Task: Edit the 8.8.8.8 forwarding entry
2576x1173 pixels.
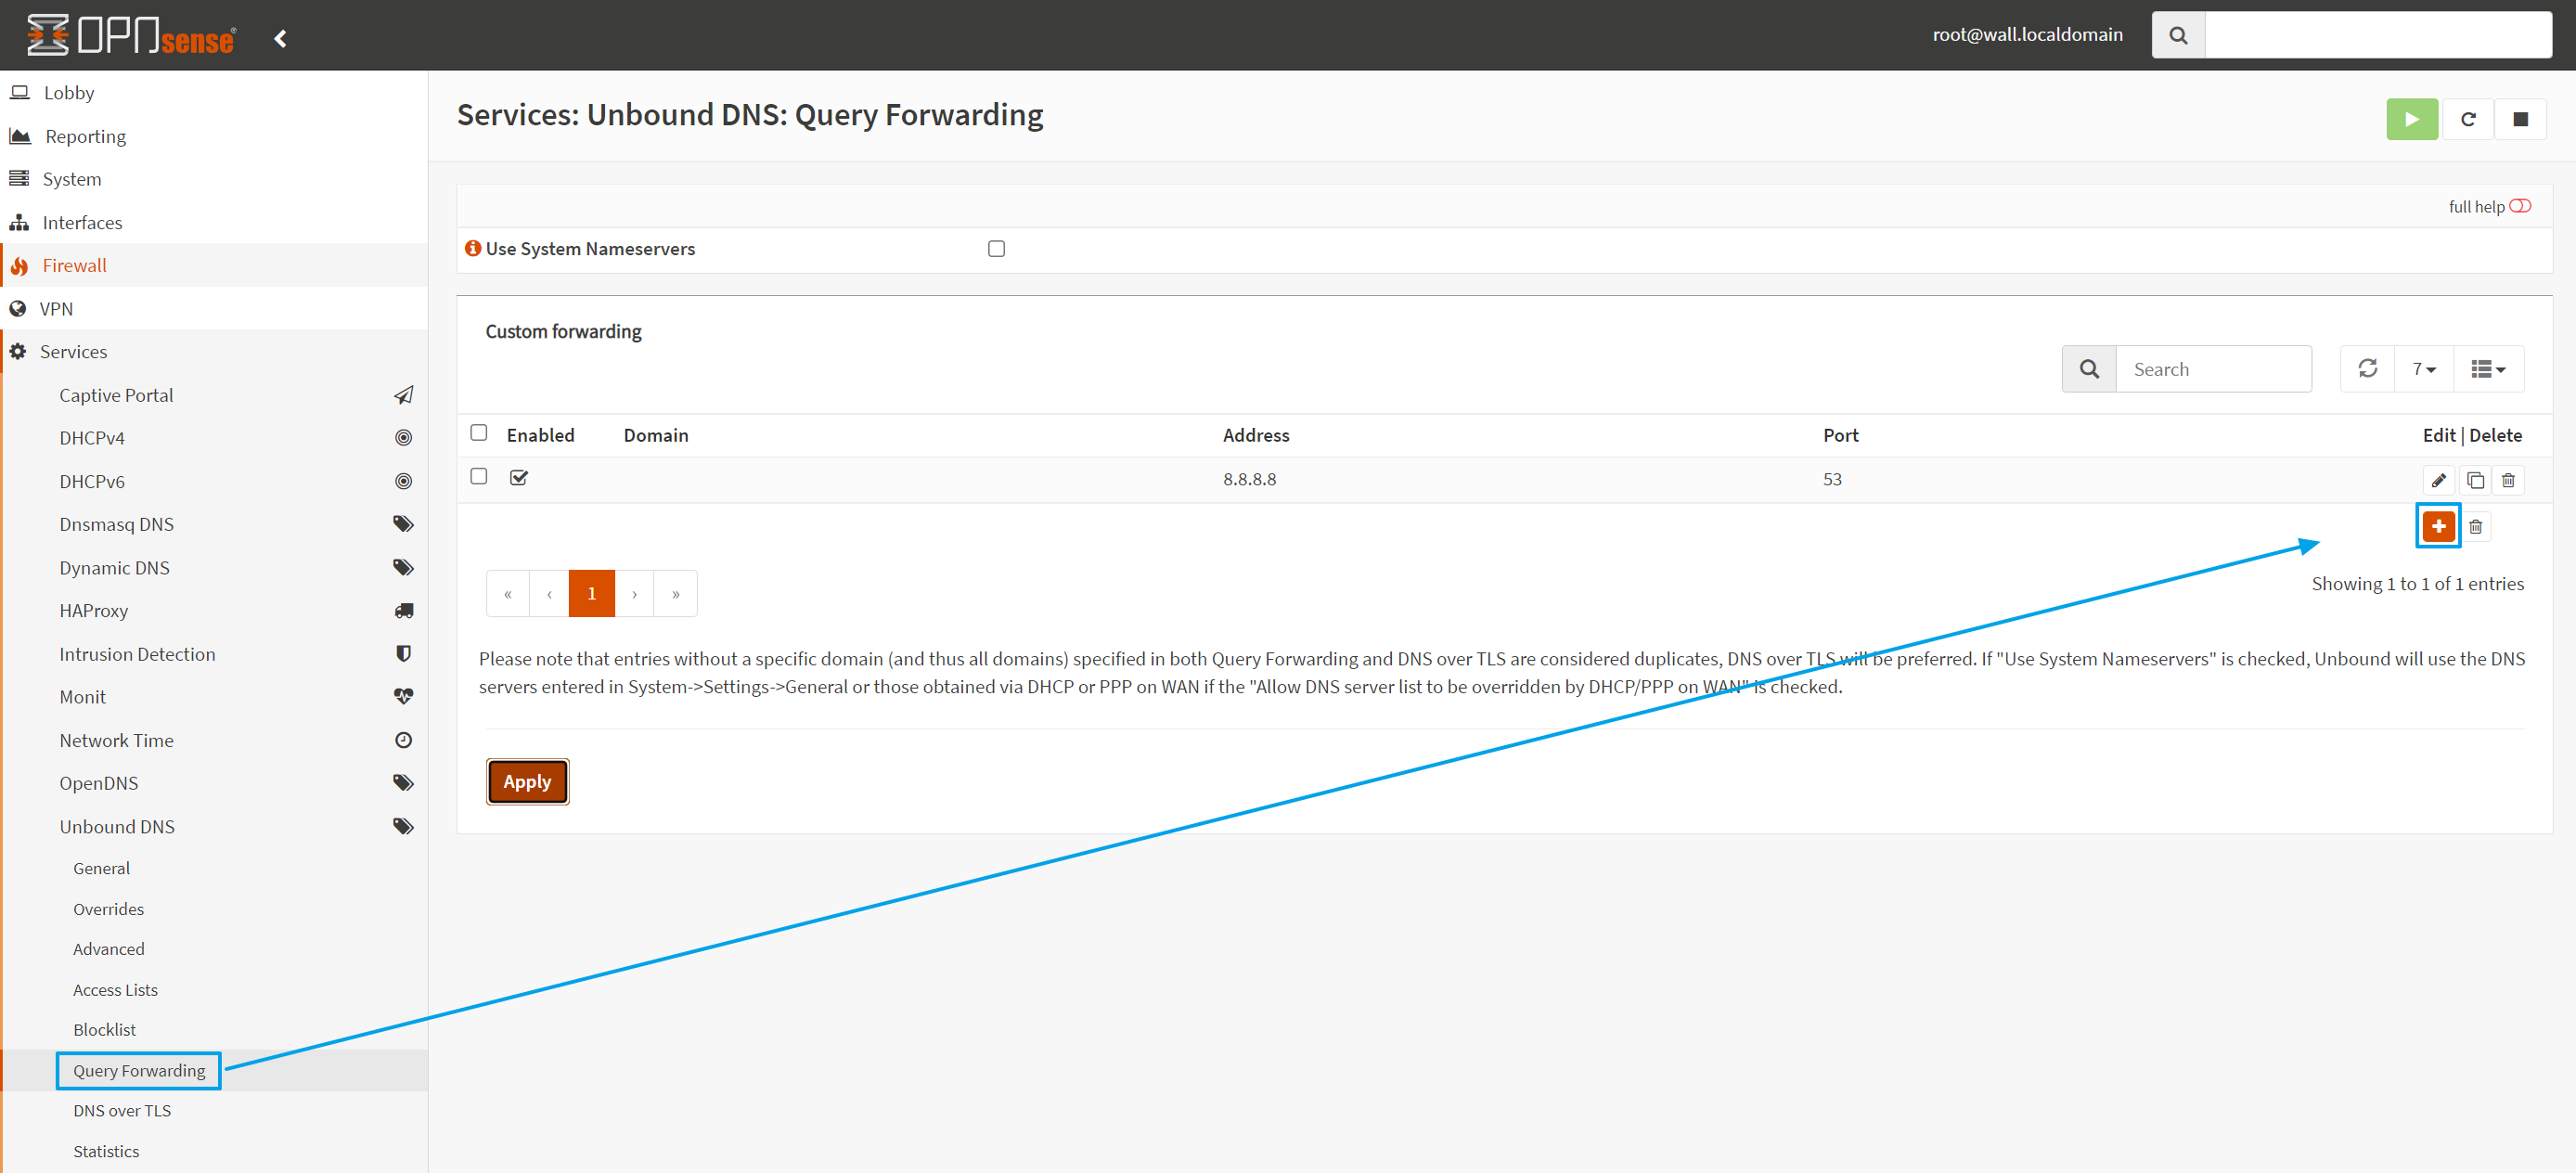Action: pyautogui.click(x=2438, y=480)
